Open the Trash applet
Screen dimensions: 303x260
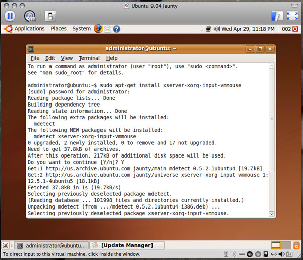pos(296,245)
